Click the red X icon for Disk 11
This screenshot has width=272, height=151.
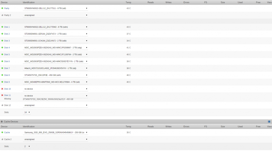[x=2, y=95]
